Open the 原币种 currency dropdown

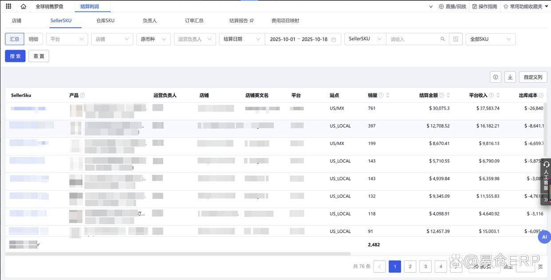point(153,39)
